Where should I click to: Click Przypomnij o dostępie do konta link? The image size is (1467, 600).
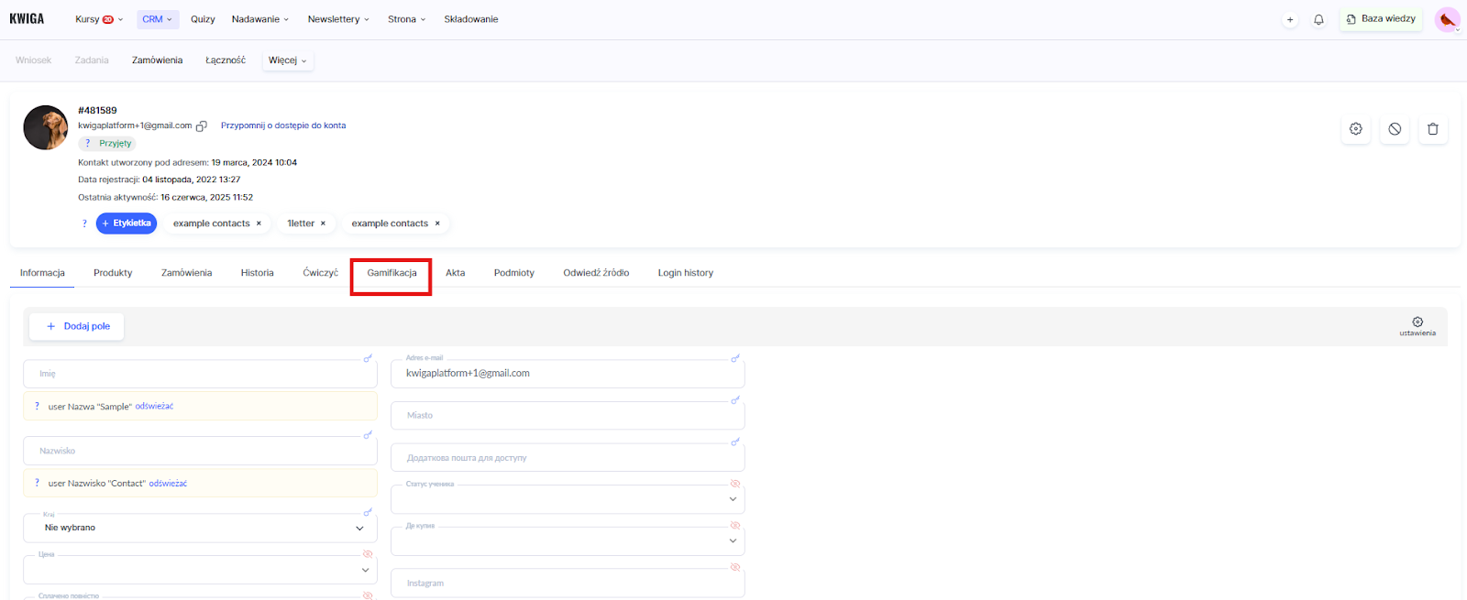282,125
